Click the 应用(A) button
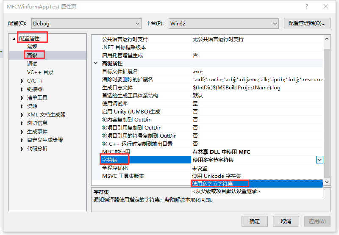 click(x=317, y=221)
